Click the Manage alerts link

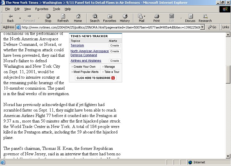click(x=110, y=67)
